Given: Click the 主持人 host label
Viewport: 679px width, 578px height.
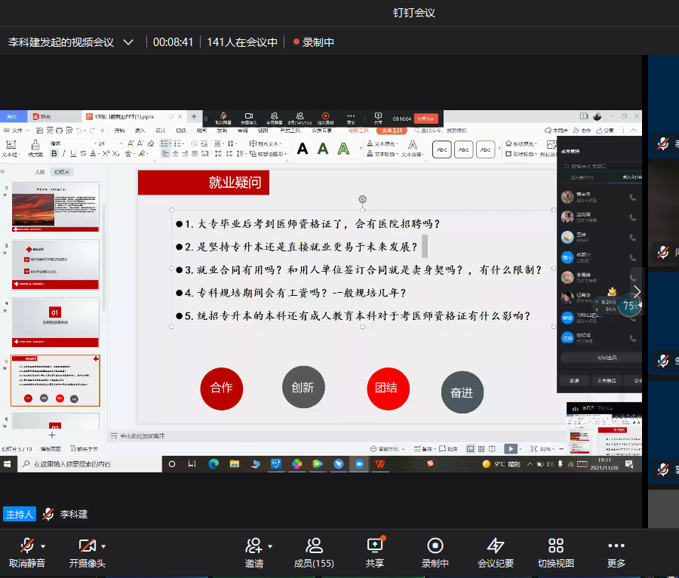Looking at the screenshot, I should tap(20, 514).
